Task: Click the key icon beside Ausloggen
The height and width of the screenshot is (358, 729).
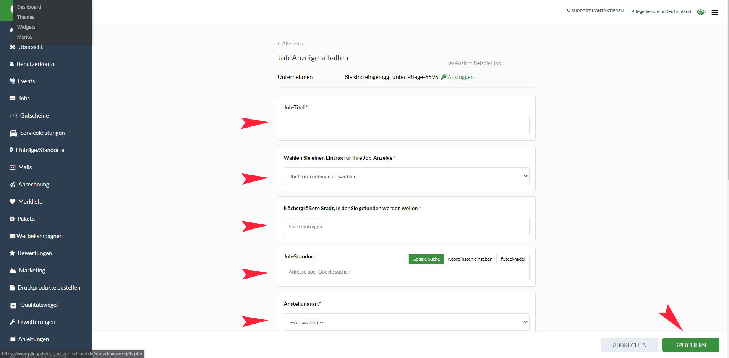Action: (444, 77)
